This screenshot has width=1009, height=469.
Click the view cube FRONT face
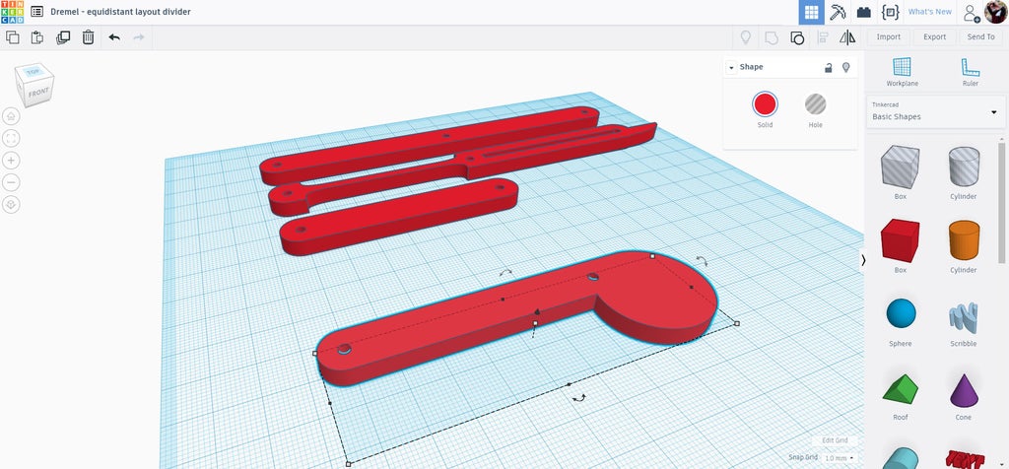click(x=38, y=93)
